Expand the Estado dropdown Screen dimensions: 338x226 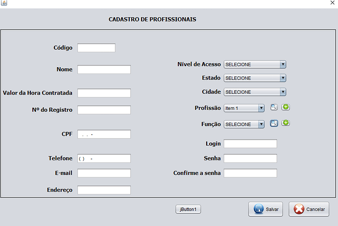tap(255, 78)
